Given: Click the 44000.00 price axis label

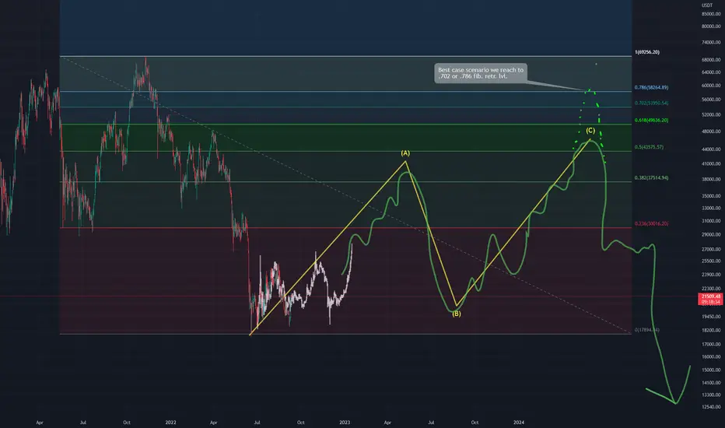Looking at the screenshot, I should point(711,149).
